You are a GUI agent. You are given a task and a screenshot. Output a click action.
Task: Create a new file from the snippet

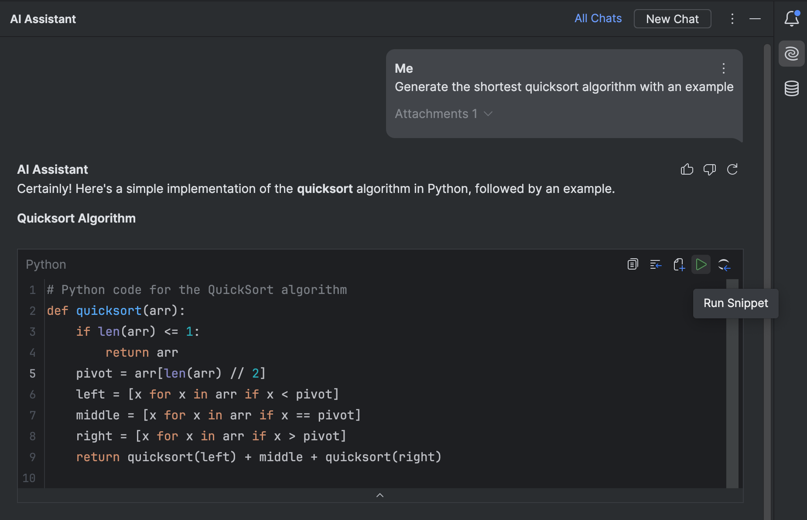click(679, 264)
